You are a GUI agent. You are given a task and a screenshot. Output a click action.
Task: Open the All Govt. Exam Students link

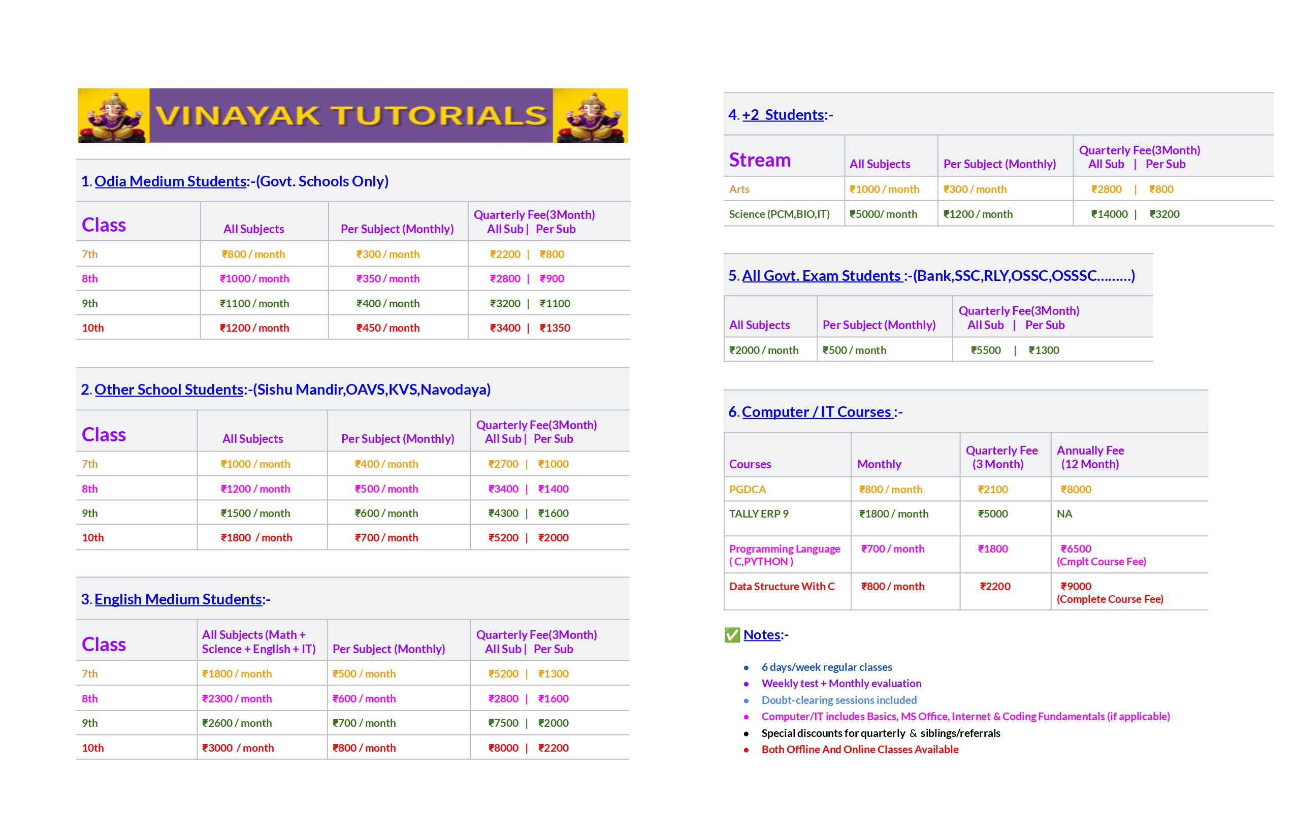point(822,276)
